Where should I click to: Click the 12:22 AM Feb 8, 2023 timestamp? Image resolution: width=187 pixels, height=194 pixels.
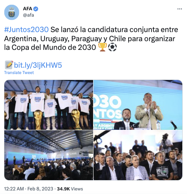[x=28, y=189]
